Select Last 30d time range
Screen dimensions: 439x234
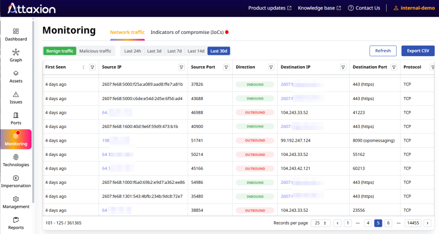point(219,51)
